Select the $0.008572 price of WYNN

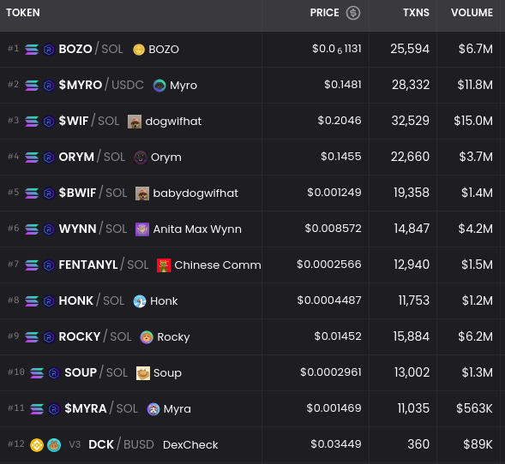(333, 229)
